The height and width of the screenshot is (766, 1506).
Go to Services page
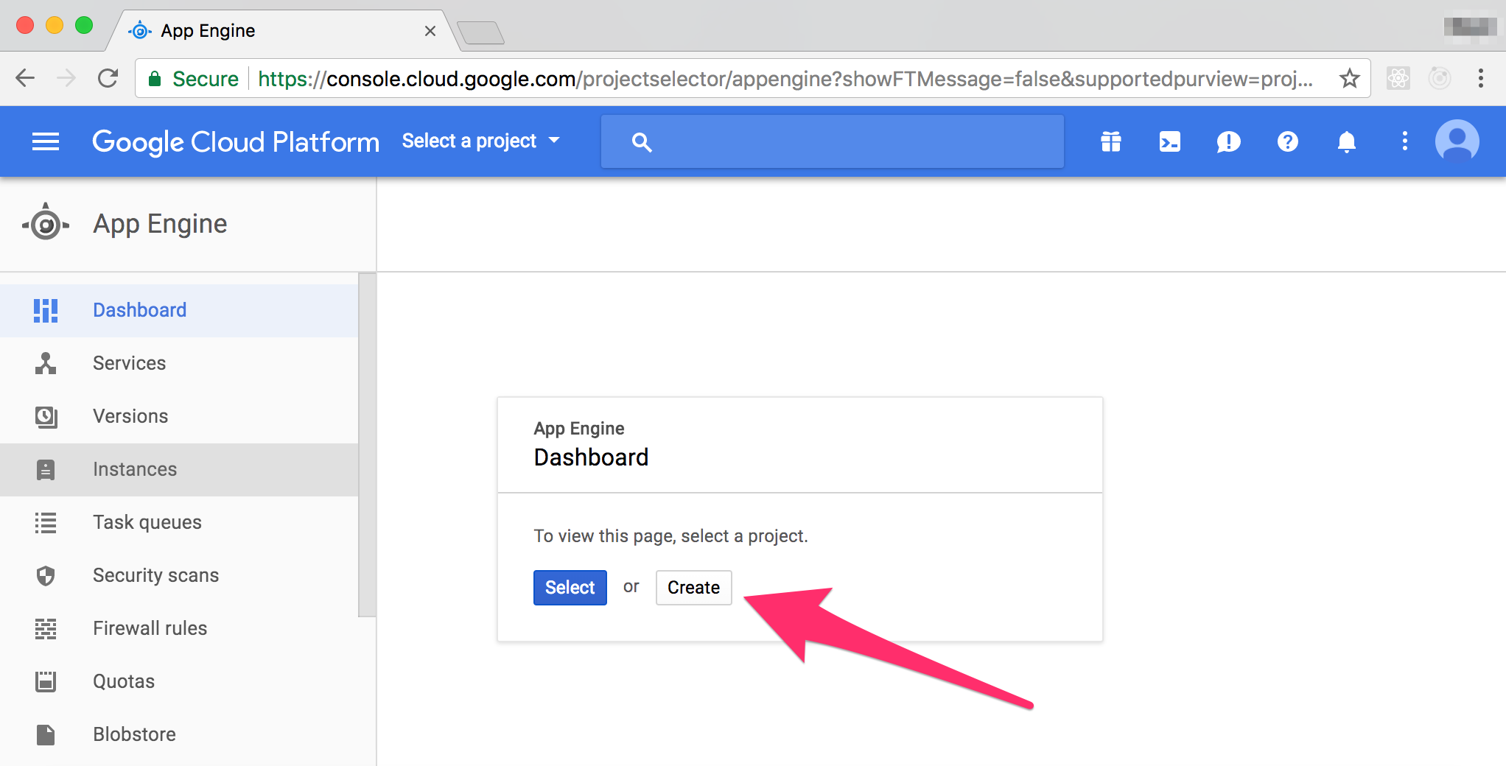(x=179, y=363)
